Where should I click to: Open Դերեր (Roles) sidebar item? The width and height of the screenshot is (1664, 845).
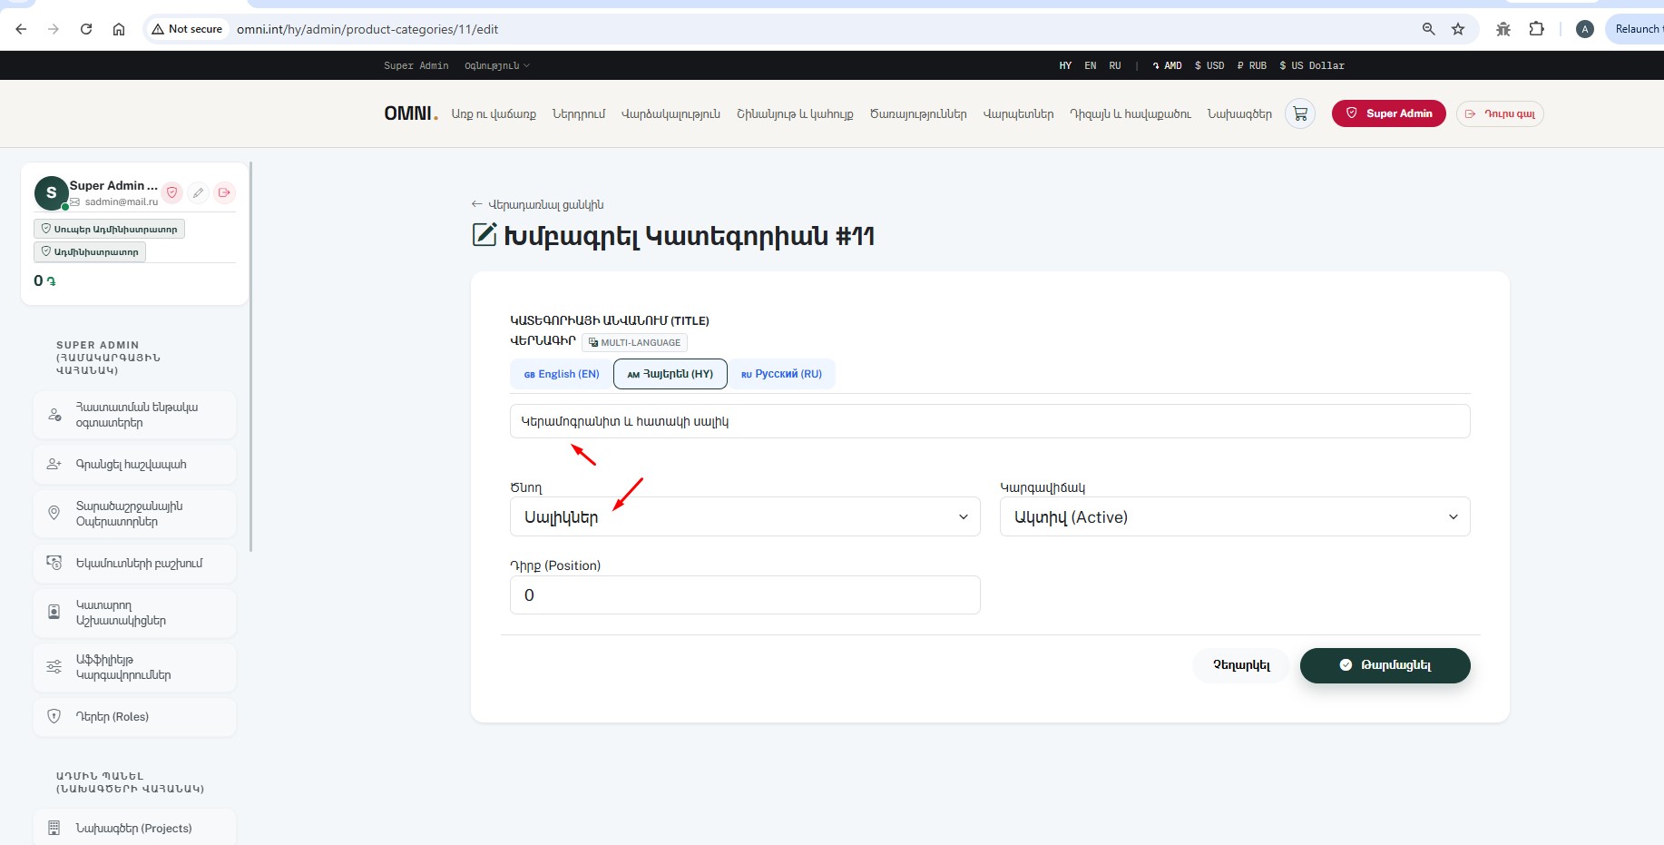pyautogui.click(x=134, y=717)
